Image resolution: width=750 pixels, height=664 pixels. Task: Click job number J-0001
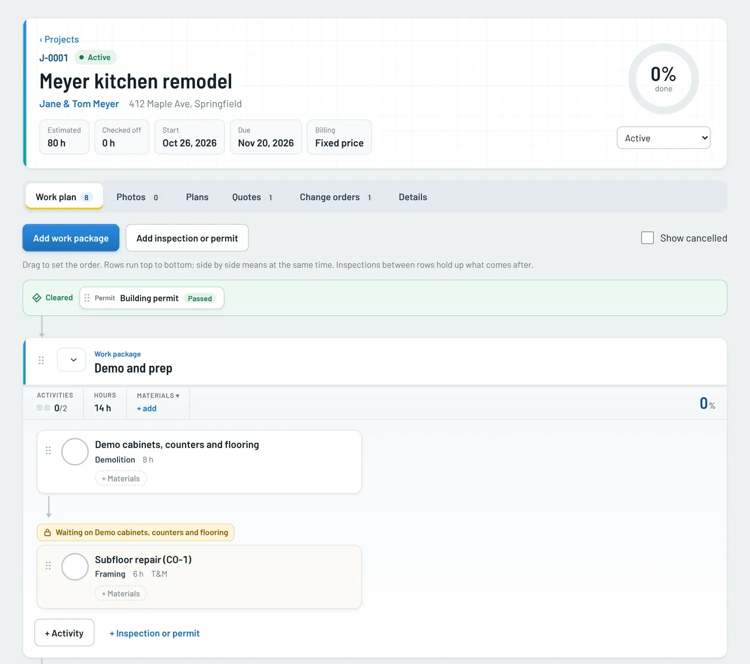click(x=54, y=58)
